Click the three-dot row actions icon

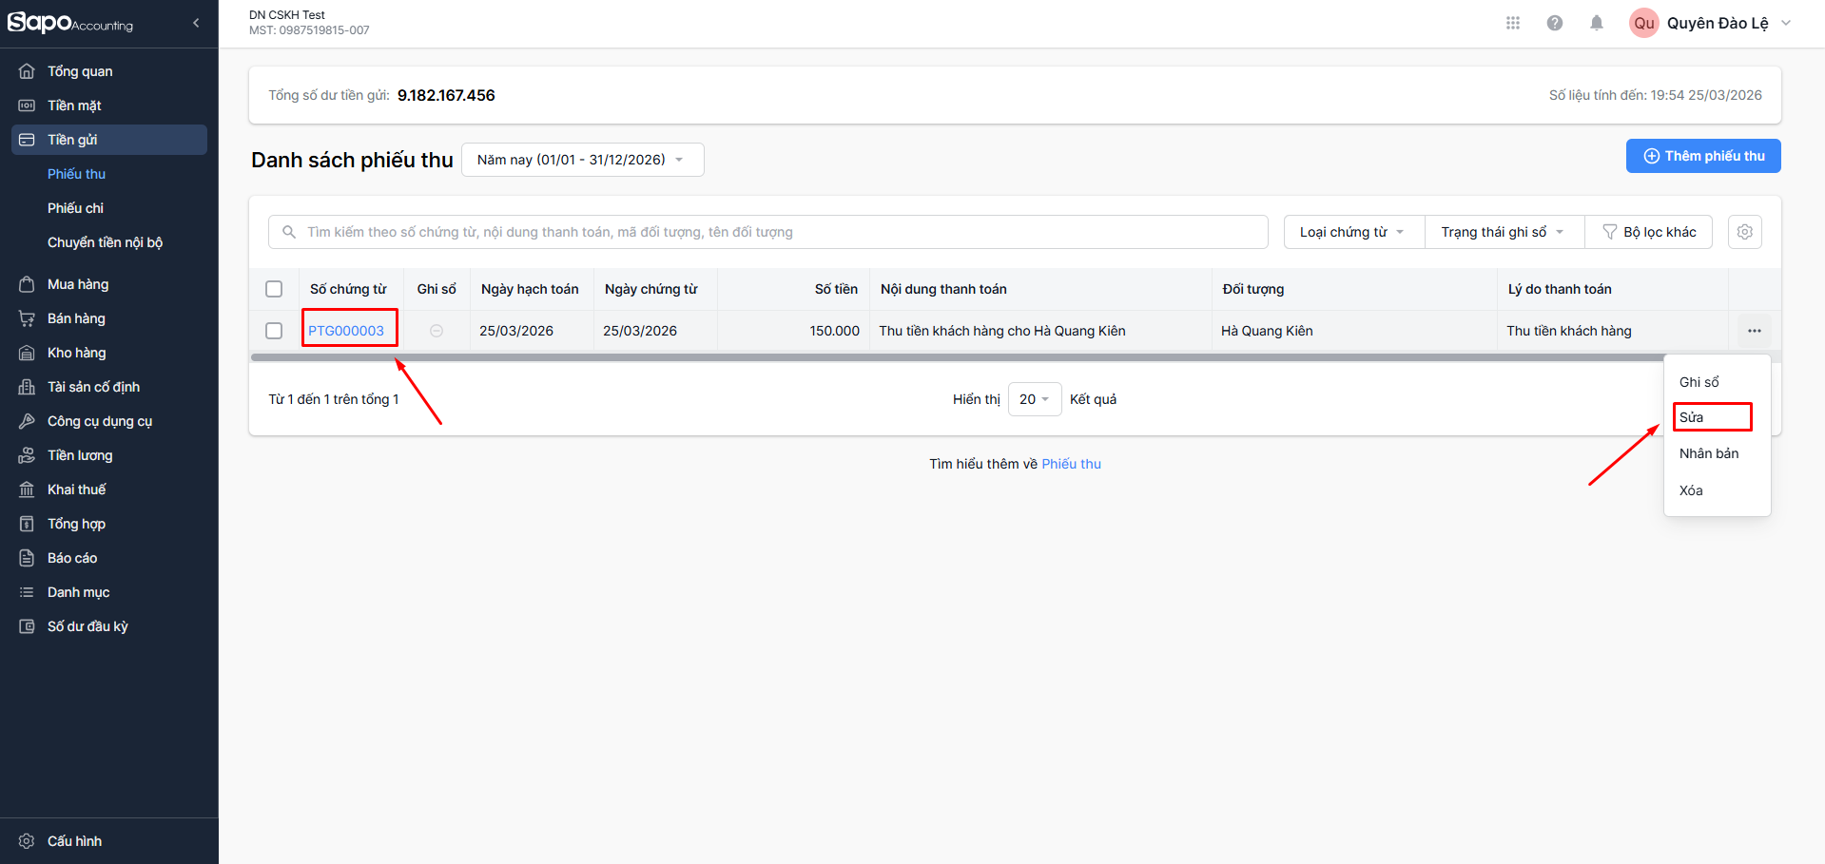pyautogui.click(x=1755, y=331)
